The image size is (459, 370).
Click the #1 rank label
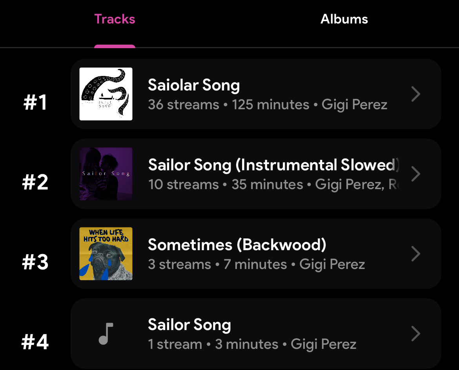35,103
